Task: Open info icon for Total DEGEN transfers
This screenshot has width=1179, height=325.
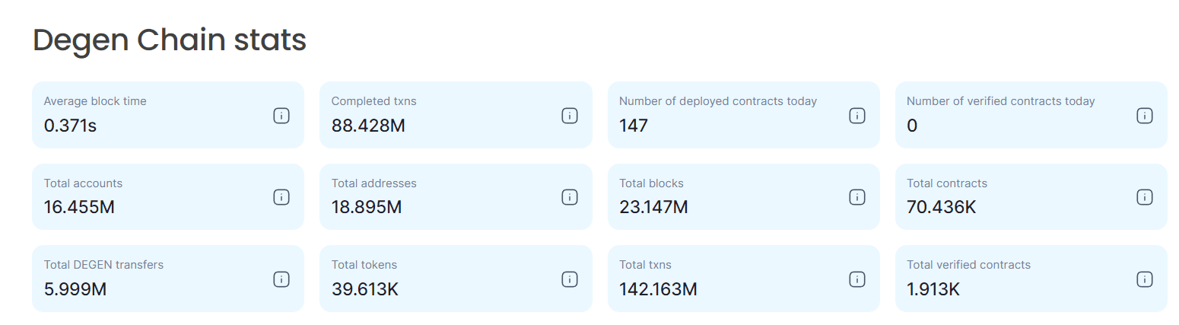Action: [281, 279]
